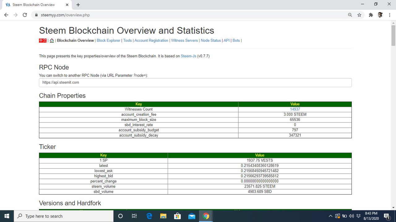Open the Windows Start menu
This screenshot has height=222, width=396.
pos(7,216)
